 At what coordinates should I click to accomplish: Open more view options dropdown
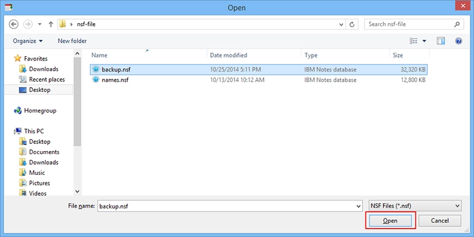point(424,41)
